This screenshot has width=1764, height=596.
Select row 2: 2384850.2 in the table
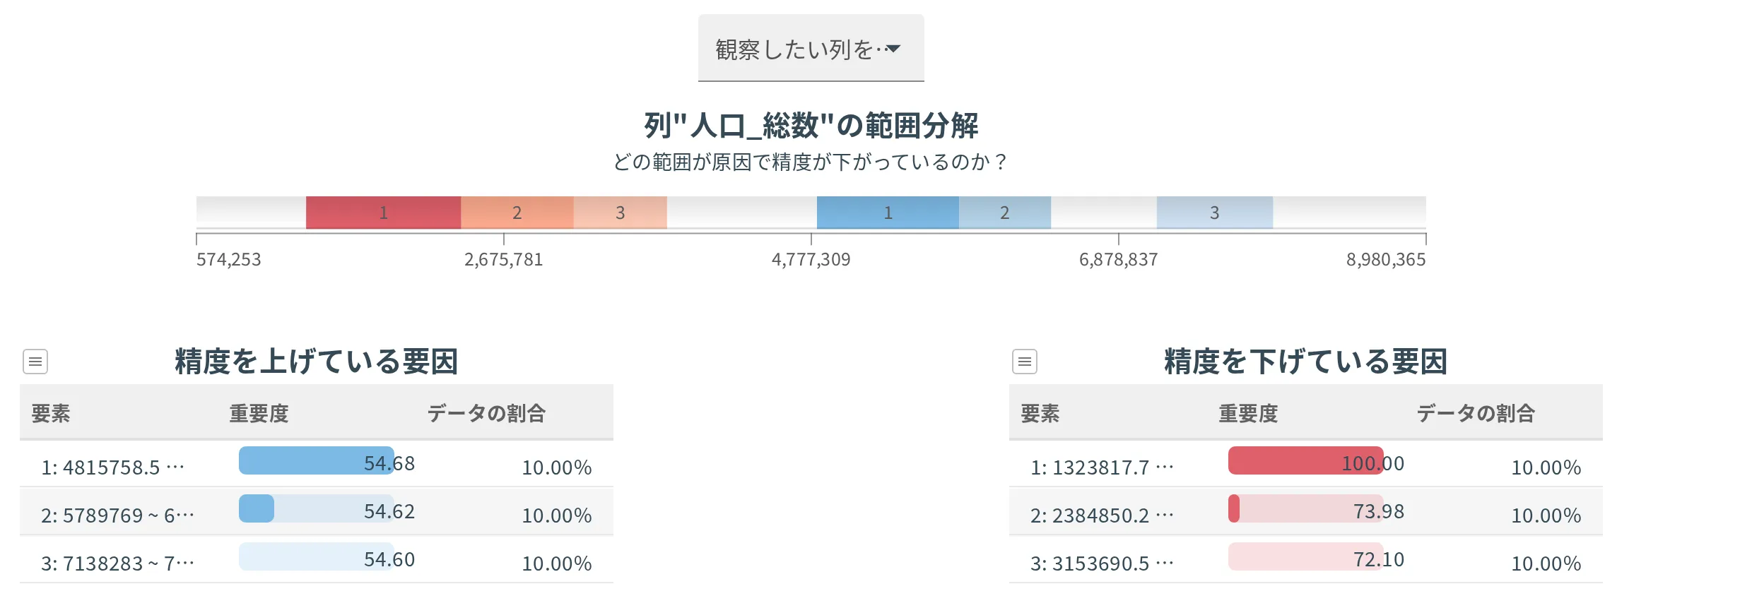pos(1306,512)
